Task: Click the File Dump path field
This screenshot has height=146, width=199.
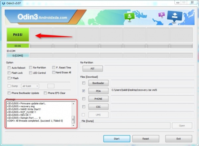Action: 125,125
